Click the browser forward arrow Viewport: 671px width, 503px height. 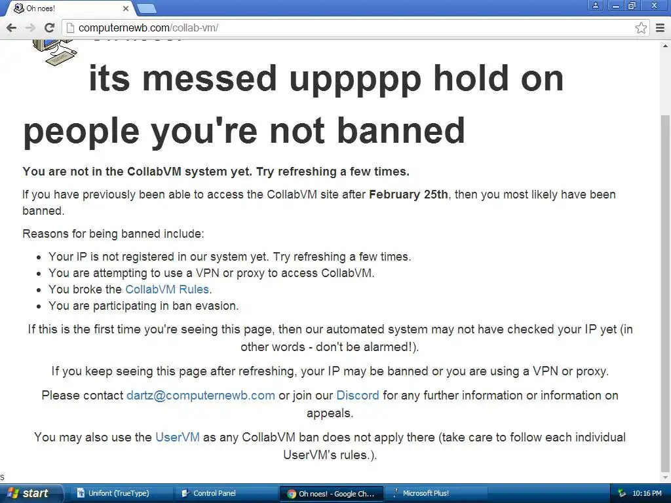click(x=30, y=28)
